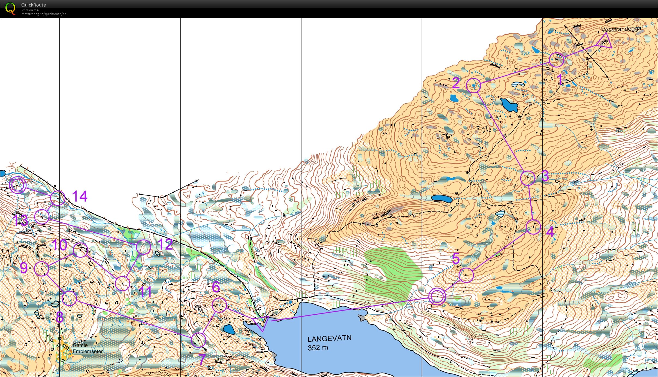658x377 pixels.
Task: Select control circle 2 on the map
Action: tap(473, 85)
